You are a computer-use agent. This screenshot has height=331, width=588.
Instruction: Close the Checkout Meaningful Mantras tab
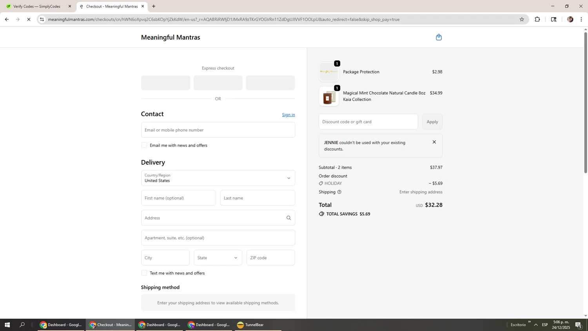[x=143, y=6]
